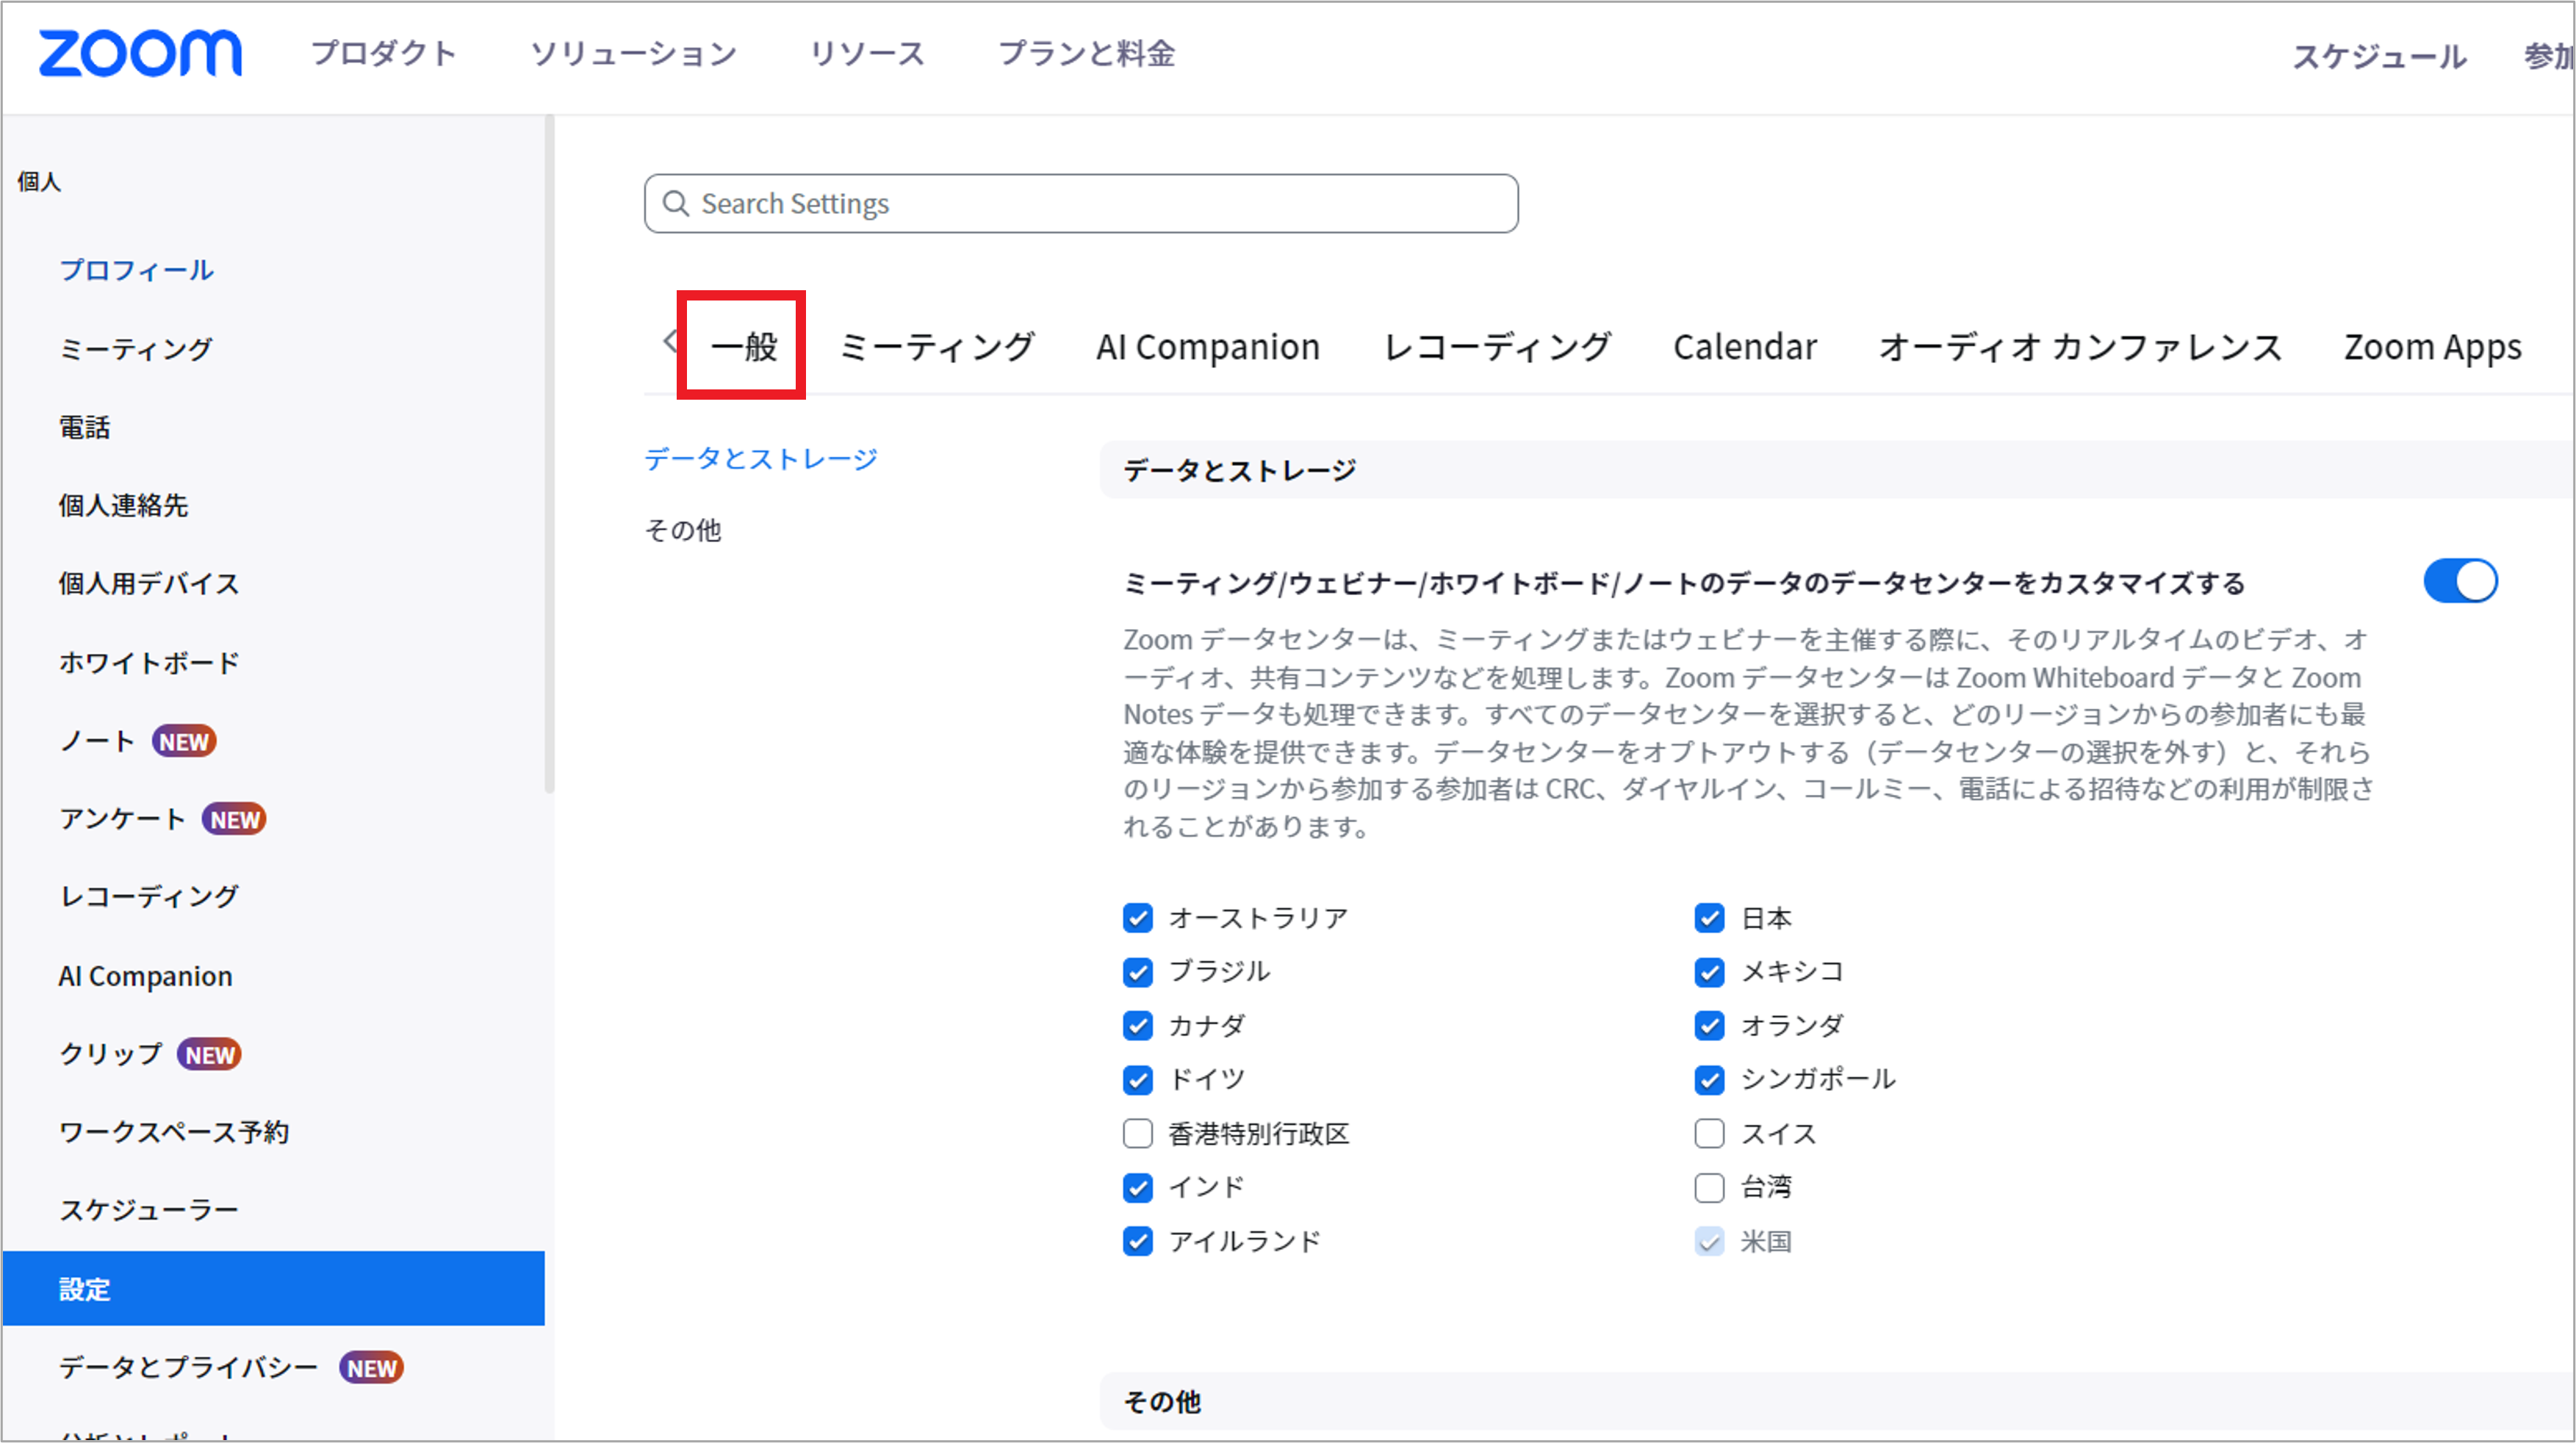This screenshot has width=2576, height=1443.
Task: Check 香港特別行政区 data center
Action: tap(1138, 1134)
